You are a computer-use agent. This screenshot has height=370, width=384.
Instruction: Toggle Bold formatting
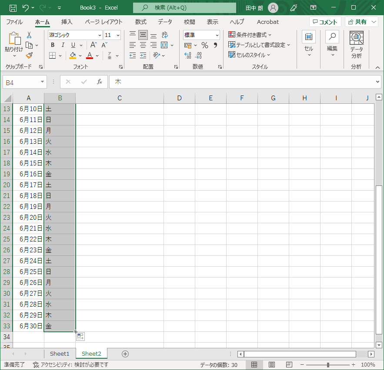pyautogui.click(x=53, y=45)
